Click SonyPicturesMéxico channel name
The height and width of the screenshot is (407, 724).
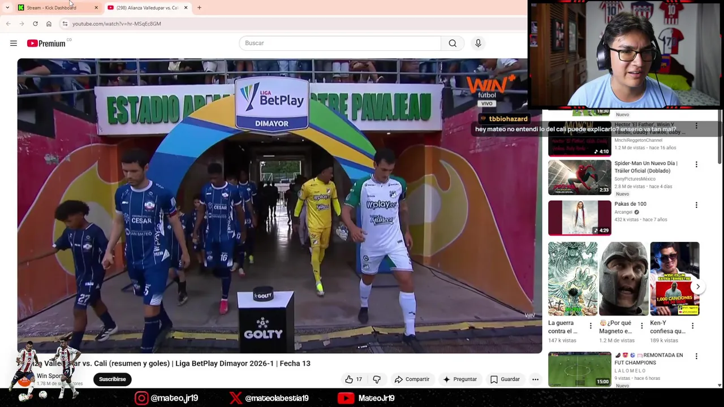tap(635, 179)
